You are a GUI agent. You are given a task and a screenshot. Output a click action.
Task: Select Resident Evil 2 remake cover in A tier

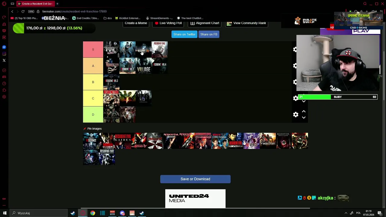128,66
